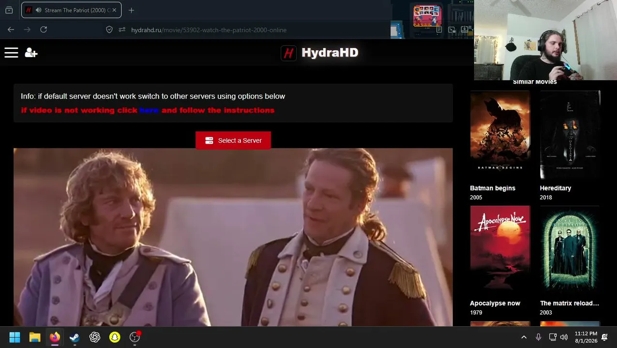Click year '1979' under Apocalypse now
Image resolution: width=617 pixels, height=348 pixels.
476,312
